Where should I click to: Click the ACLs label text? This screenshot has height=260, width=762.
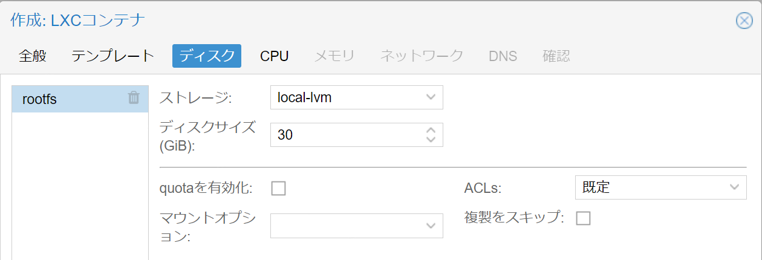483,188
